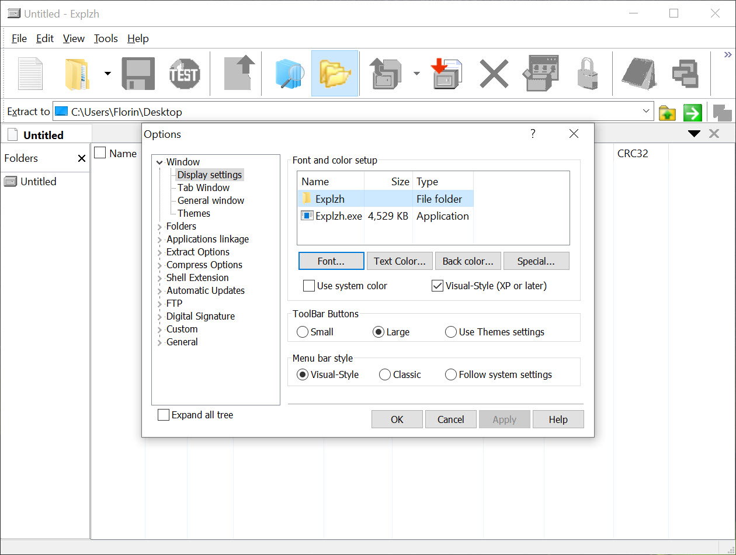Image resolution: width=736 pixels, height=555 pixels.
Task: Click the red X delete toolbar icon
Action: click(494, 74)
